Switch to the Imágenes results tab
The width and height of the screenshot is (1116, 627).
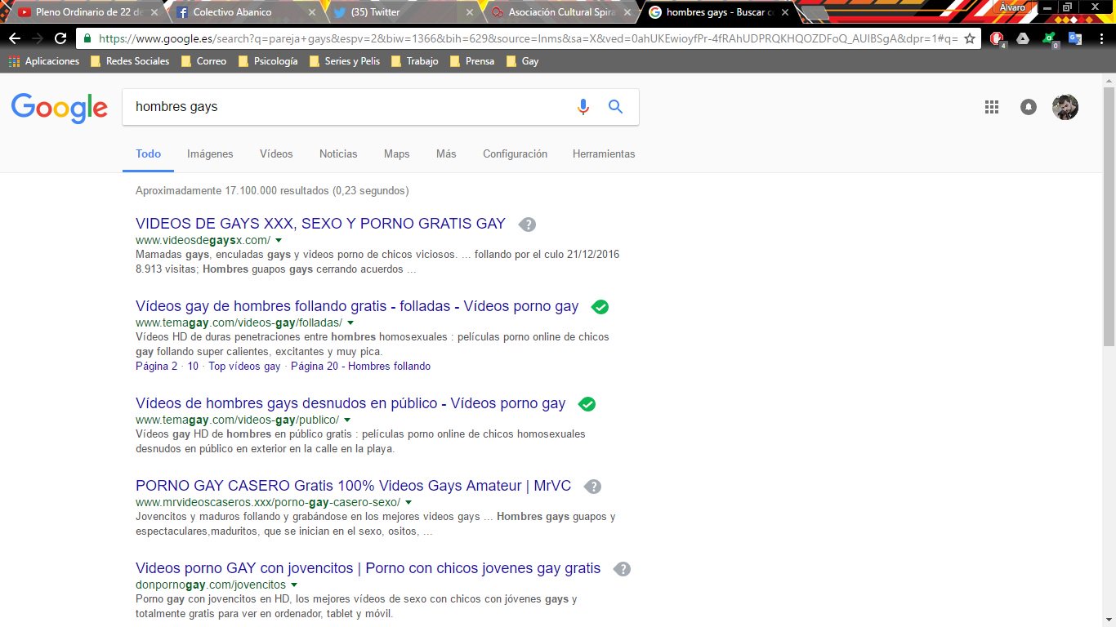[210, 153]
